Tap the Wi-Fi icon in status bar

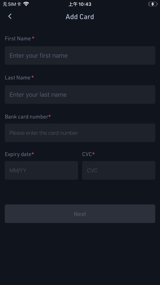pos(26,4)
